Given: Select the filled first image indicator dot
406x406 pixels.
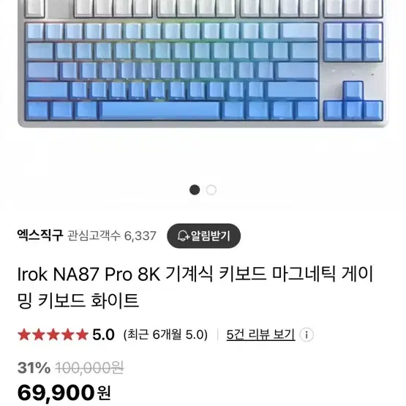Looking at the screenshot, I should 195,189.
